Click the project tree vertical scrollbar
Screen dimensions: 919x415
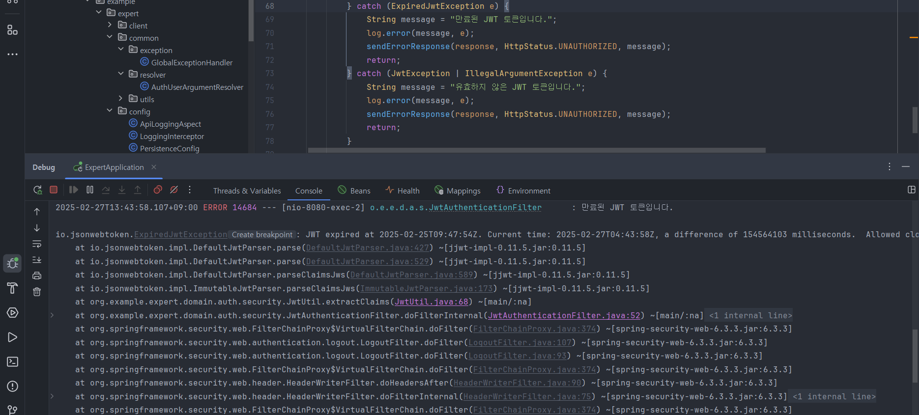point(251,20)
